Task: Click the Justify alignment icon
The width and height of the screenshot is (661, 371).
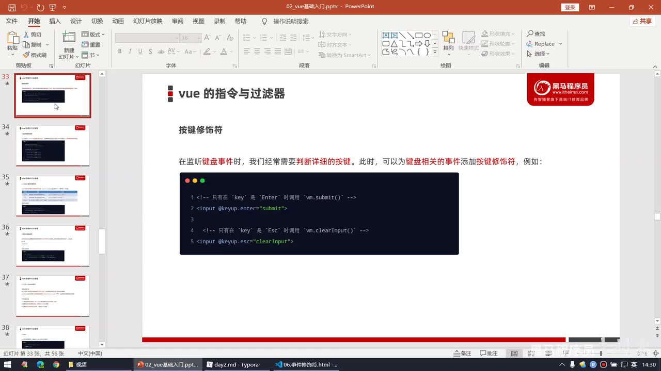Action: [278, 52]
